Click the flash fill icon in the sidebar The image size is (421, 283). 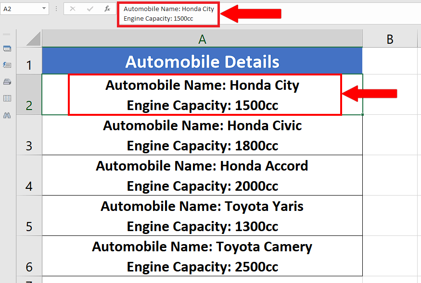point(7,65)
